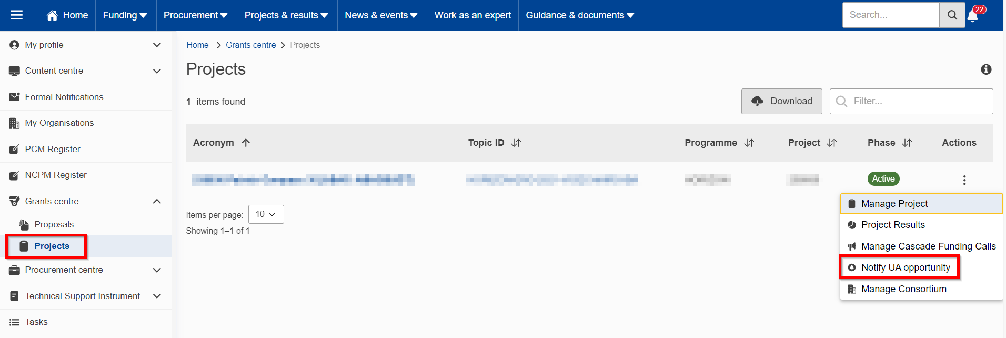Viewport: 1006px width, 338px height.
Task: Click the Home label in navbar
Action: [75, 15]
